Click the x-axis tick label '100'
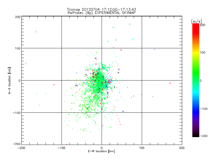 [142, 148]
